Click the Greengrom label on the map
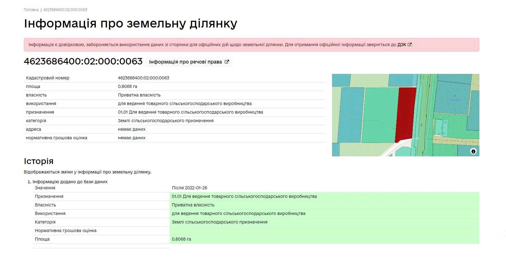The width and height of the screenshot is (506, 269). (455, 100)
